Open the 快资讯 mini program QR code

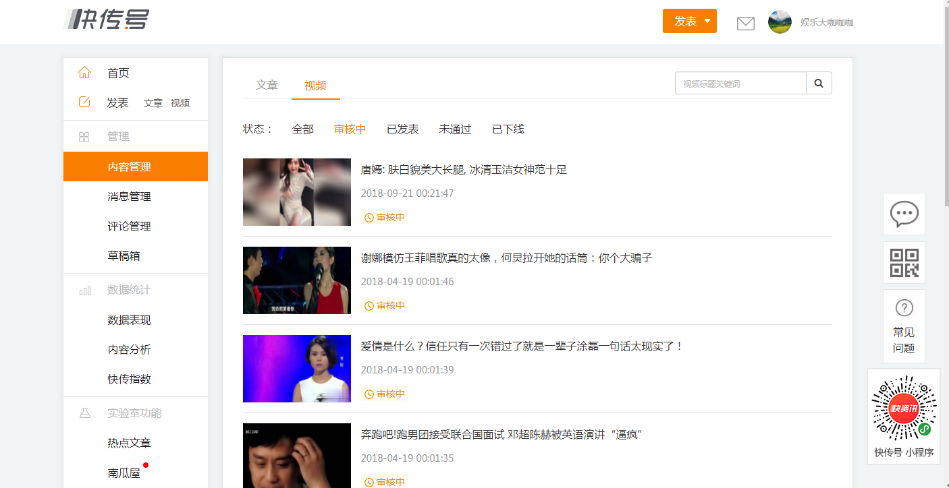pos(904,409)
